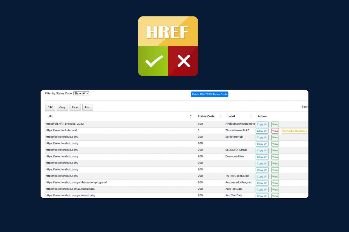Copy Url for the DownLoadLink row
This screenshot has height=232, width=349.
pos(262,157)
